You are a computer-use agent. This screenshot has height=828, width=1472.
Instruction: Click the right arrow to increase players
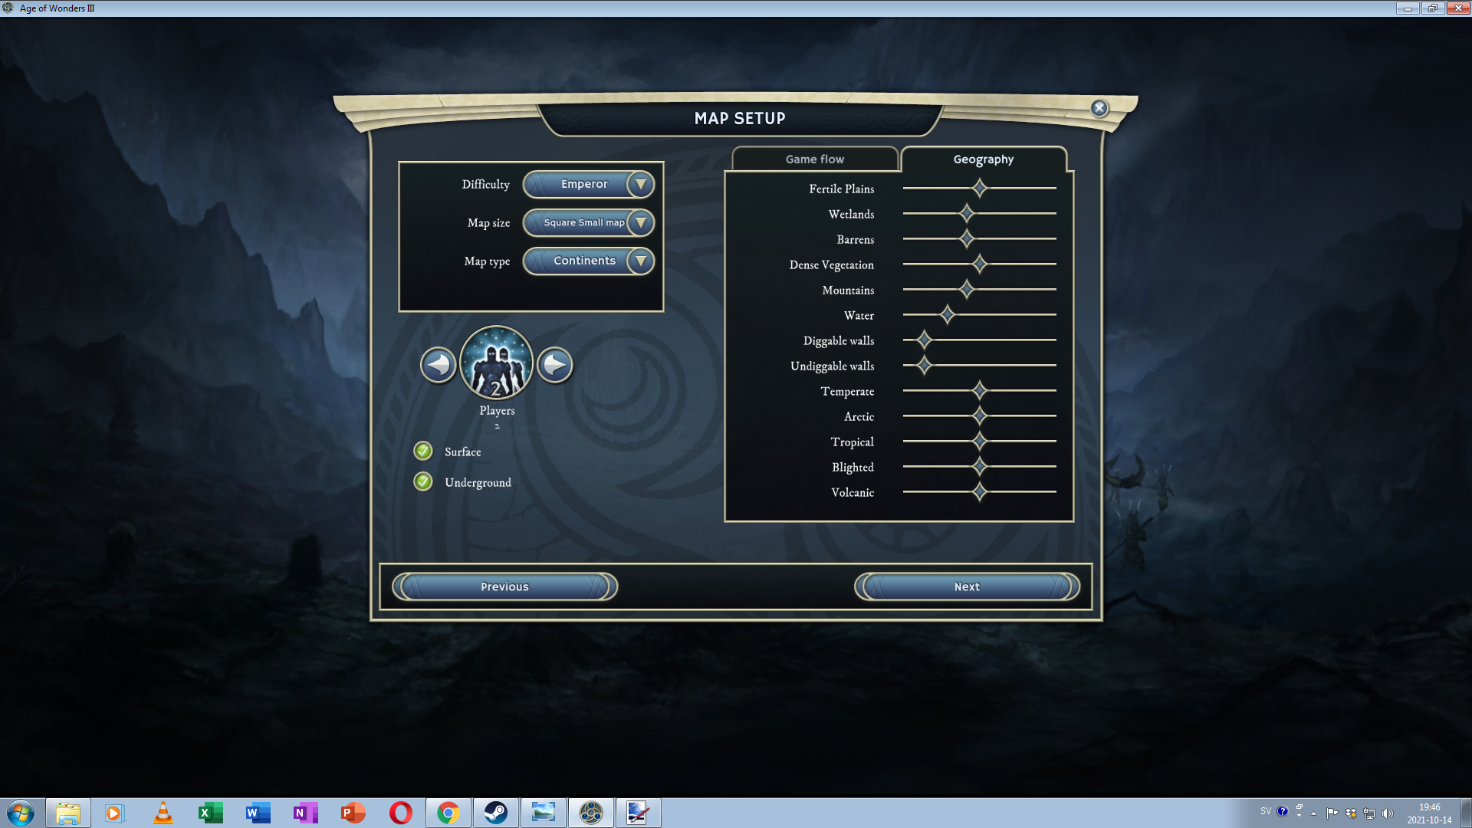(555, 365)
